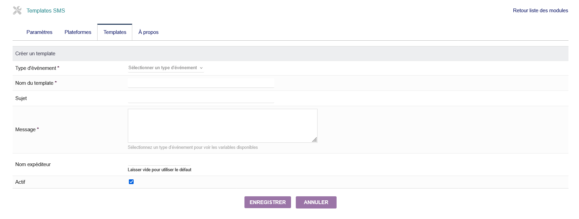This screenshot has width=579, height=219.
Task: Open the event type dropdown
Action: click(x=166, y=68)
